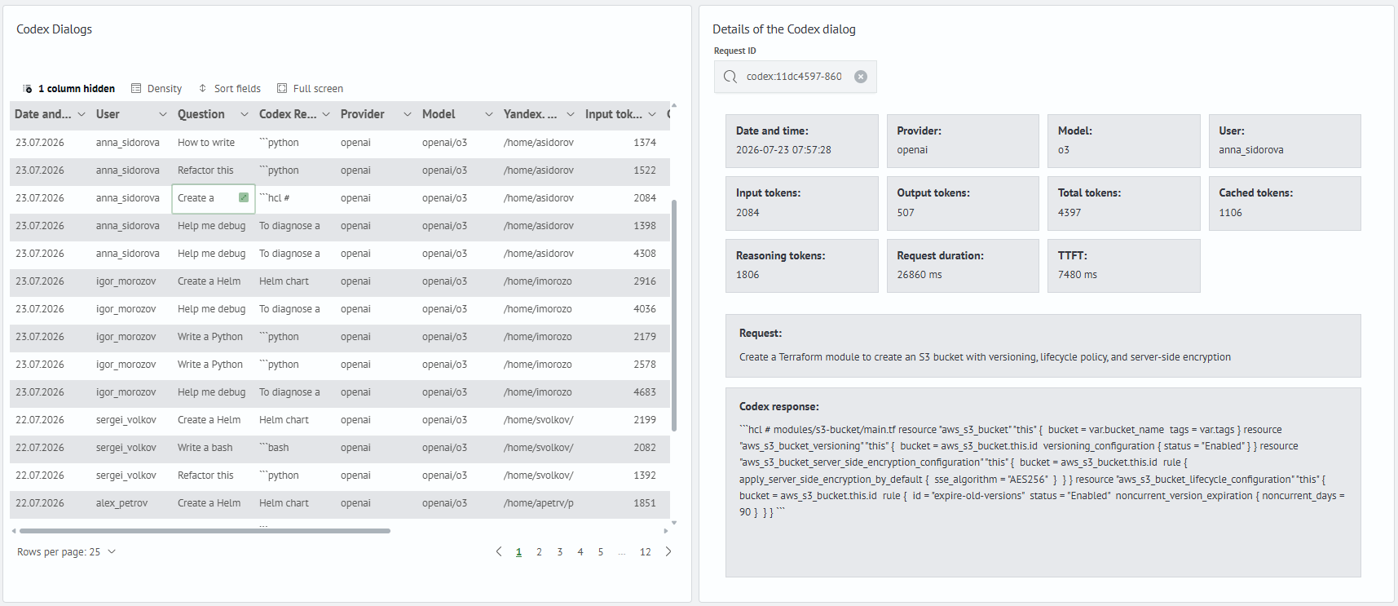Click sergei_volkov row with 2199 tokens

pos(340,420)
